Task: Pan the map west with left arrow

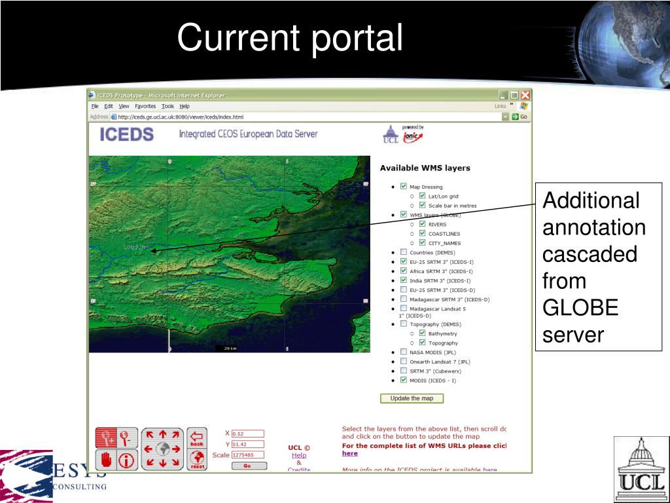Action: [149, 449]
